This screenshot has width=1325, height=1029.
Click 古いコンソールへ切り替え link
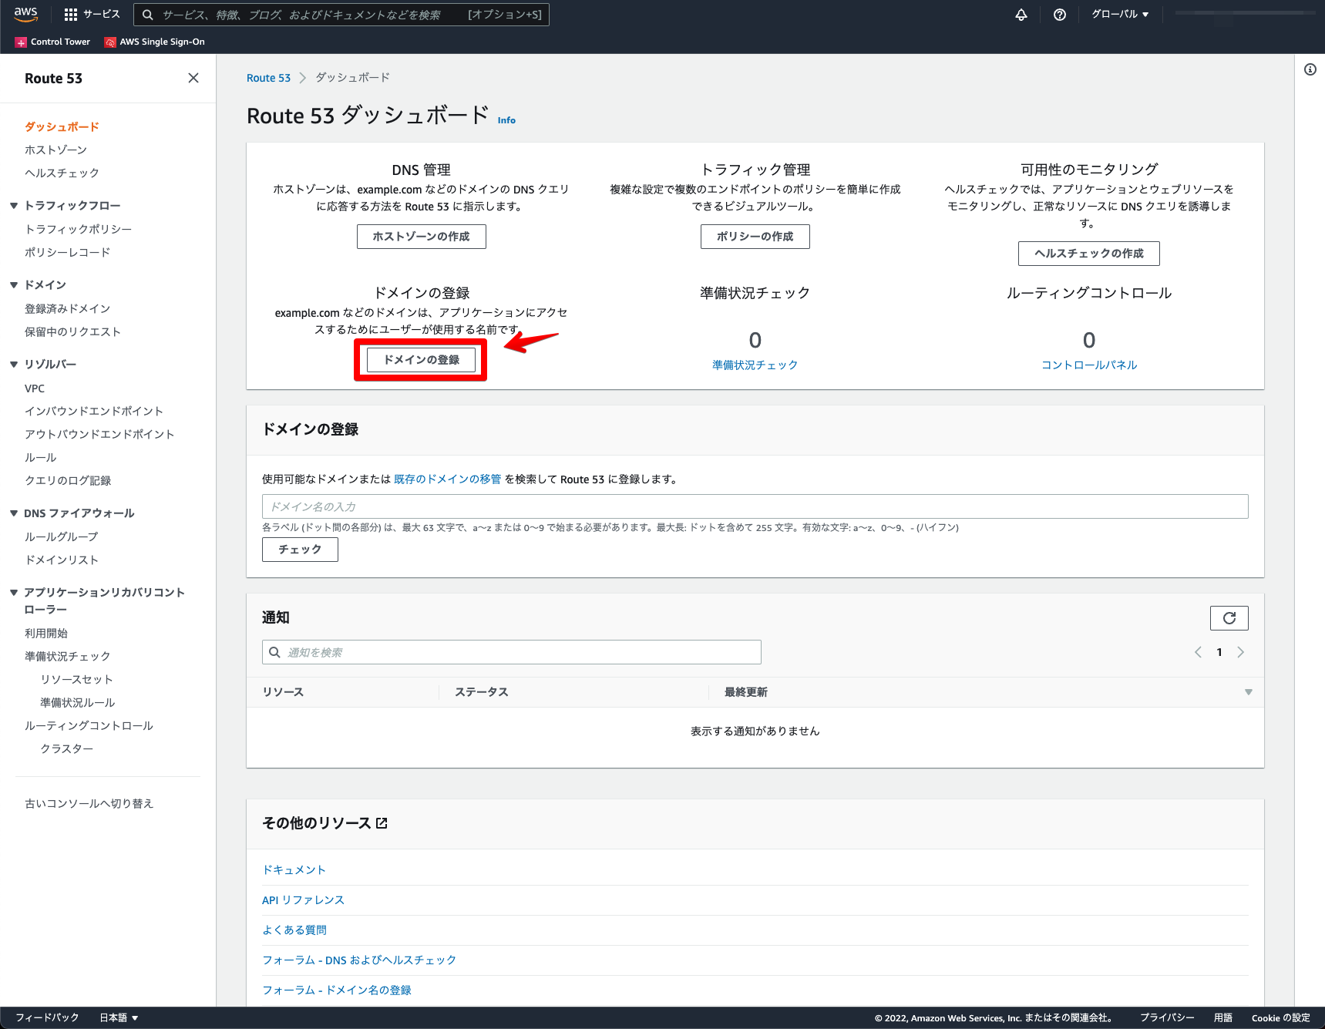89,803
